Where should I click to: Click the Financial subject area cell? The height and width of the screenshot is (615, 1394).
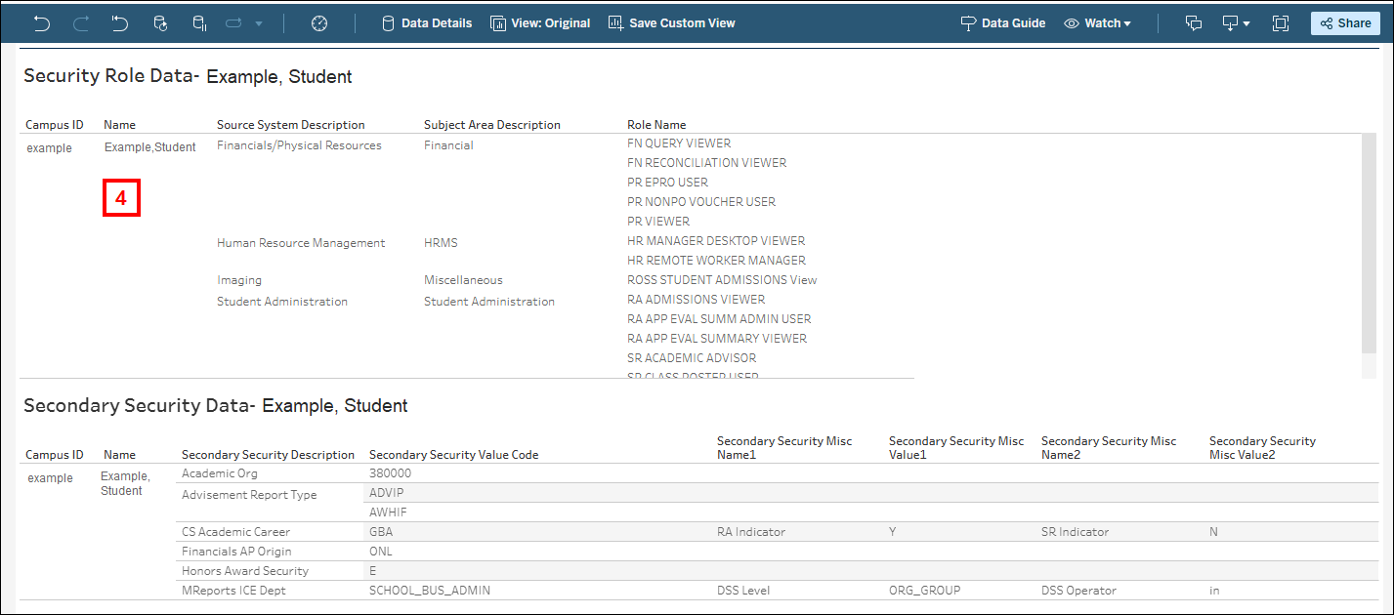coord(448,145)
